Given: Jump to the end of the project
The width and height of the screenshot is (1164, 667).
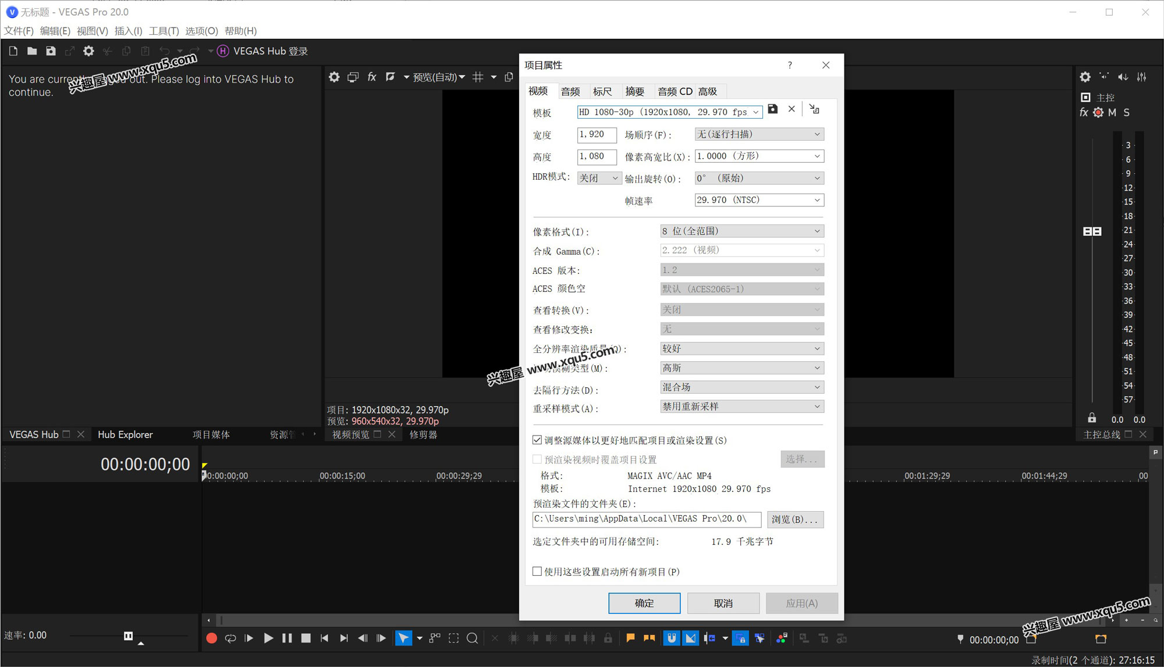Looking at the screenshot, I should point(343,639).
